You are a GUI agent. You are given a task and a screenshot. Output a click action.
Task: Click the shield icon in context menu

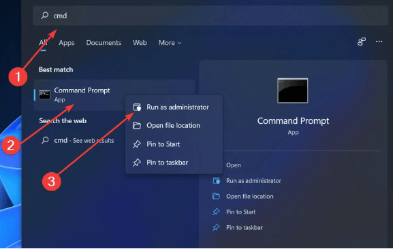(x=137, y=107)
